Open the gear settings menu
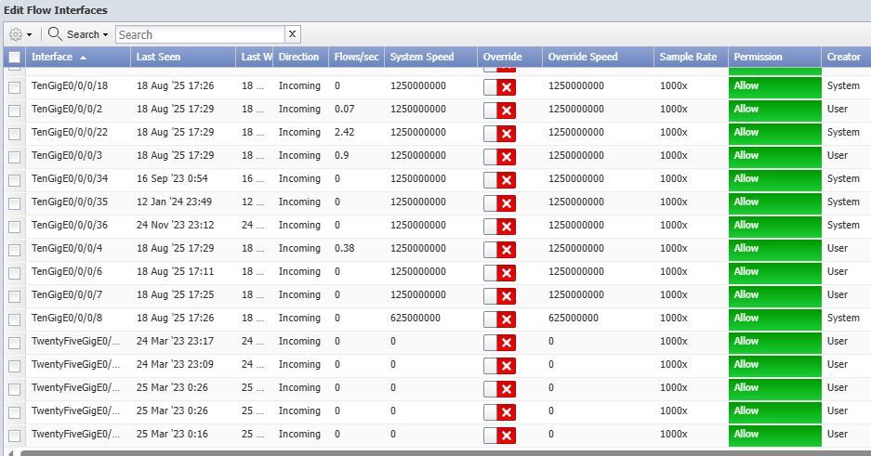 coord(16,34)
